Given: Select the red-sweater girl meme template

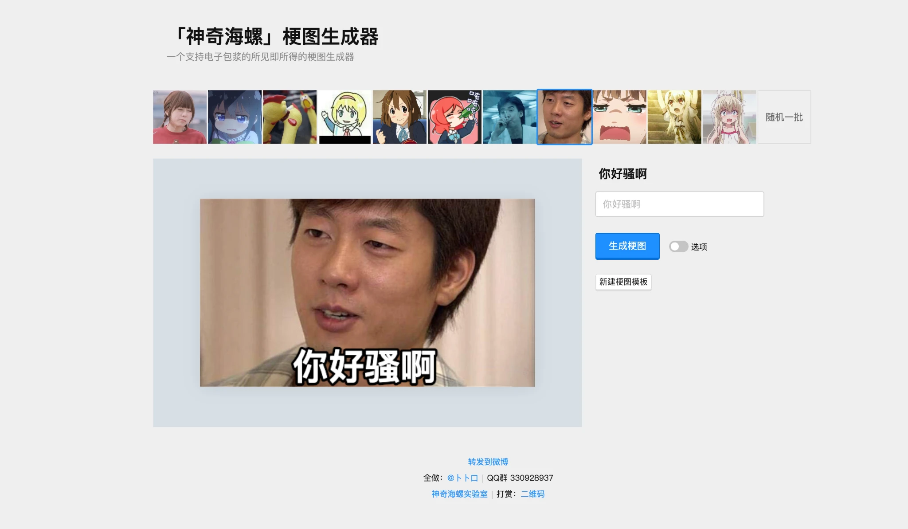Looking at the screenshot, I should (x=180, y=117).
